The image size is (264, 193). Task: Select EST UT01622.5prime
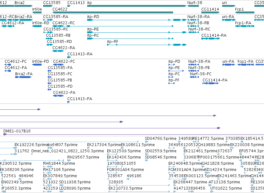pyautogui.click(x=212, y=191)
